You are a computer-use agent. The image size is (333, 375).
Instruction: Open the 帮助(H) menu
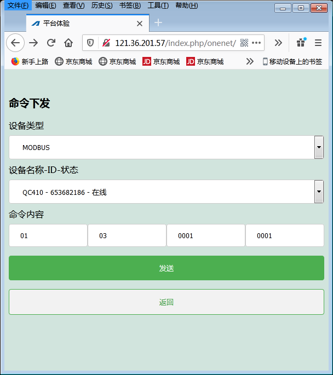tap(187, 5)
